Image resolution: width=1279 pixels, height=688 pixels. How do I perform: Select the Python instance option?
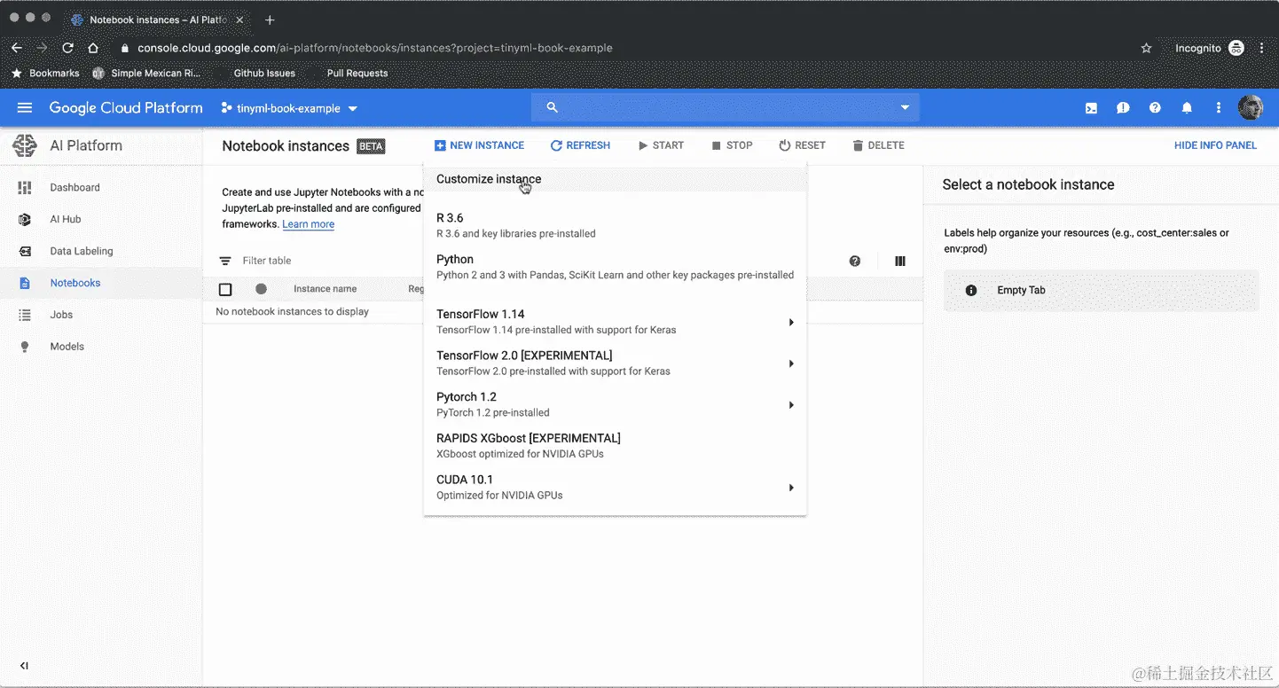coord(616,267)
